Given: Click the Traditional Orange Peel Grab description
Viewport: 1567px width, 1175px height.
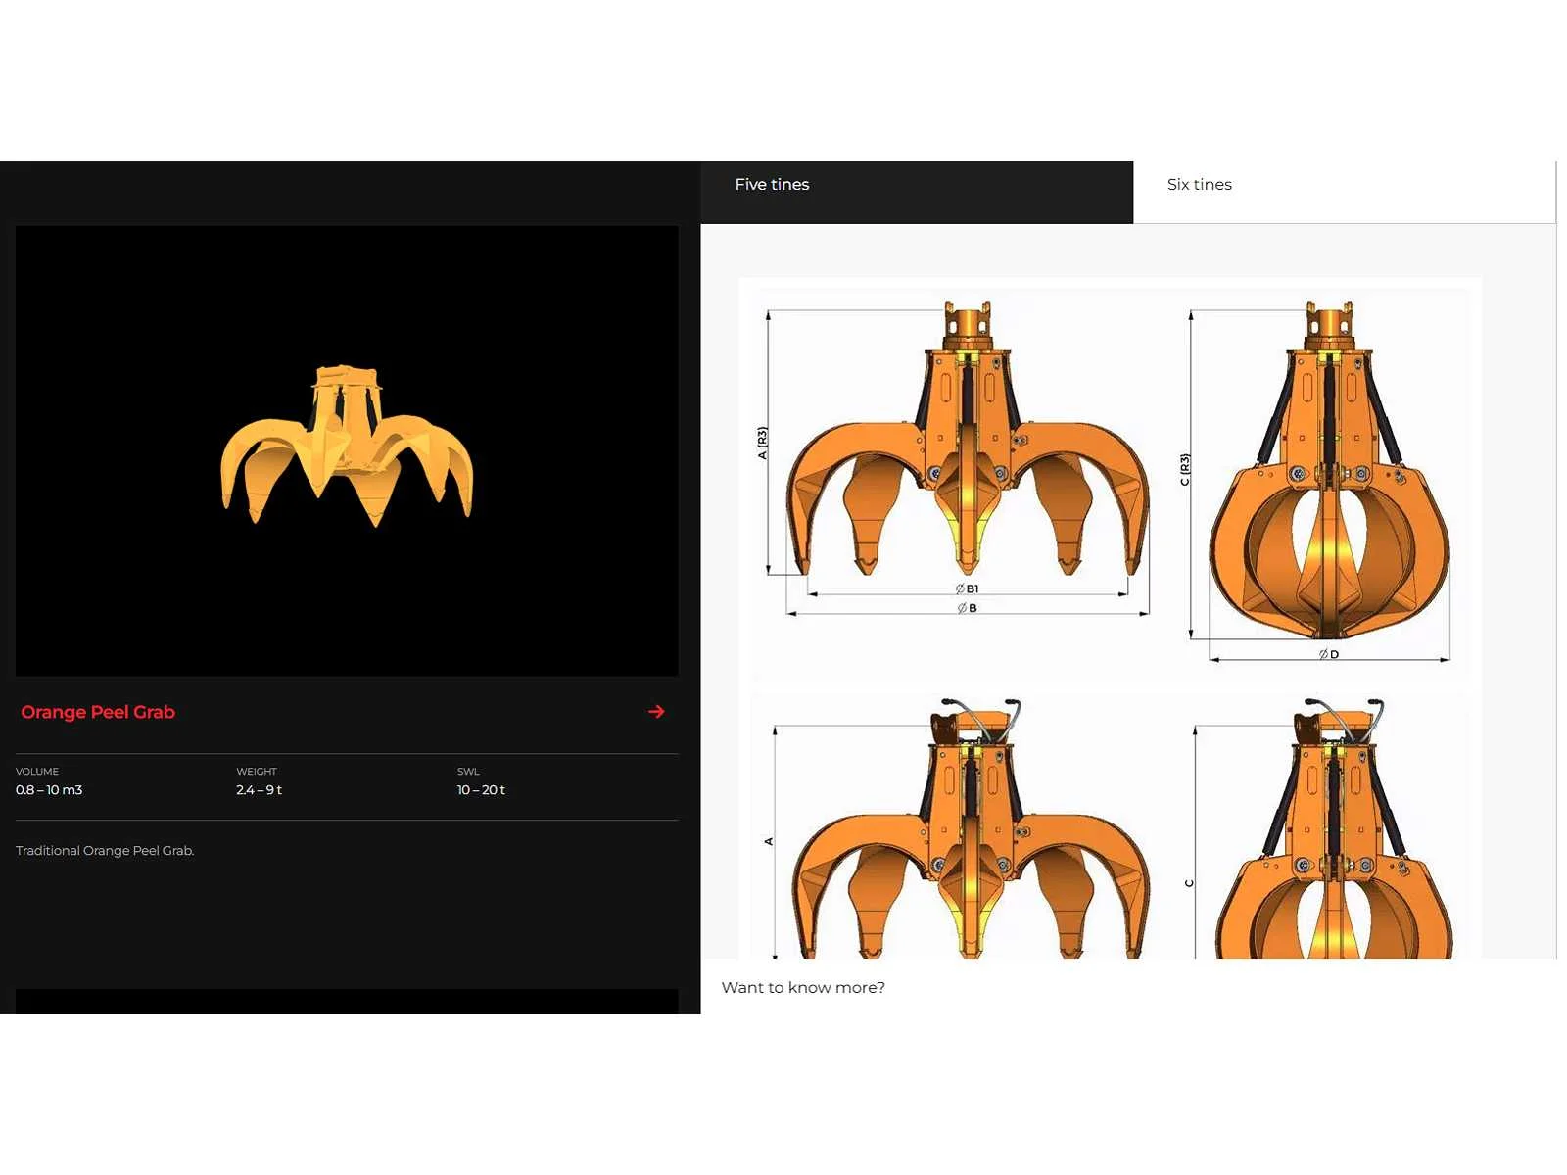Looking at the screenshot, I should tap(105, 851).
